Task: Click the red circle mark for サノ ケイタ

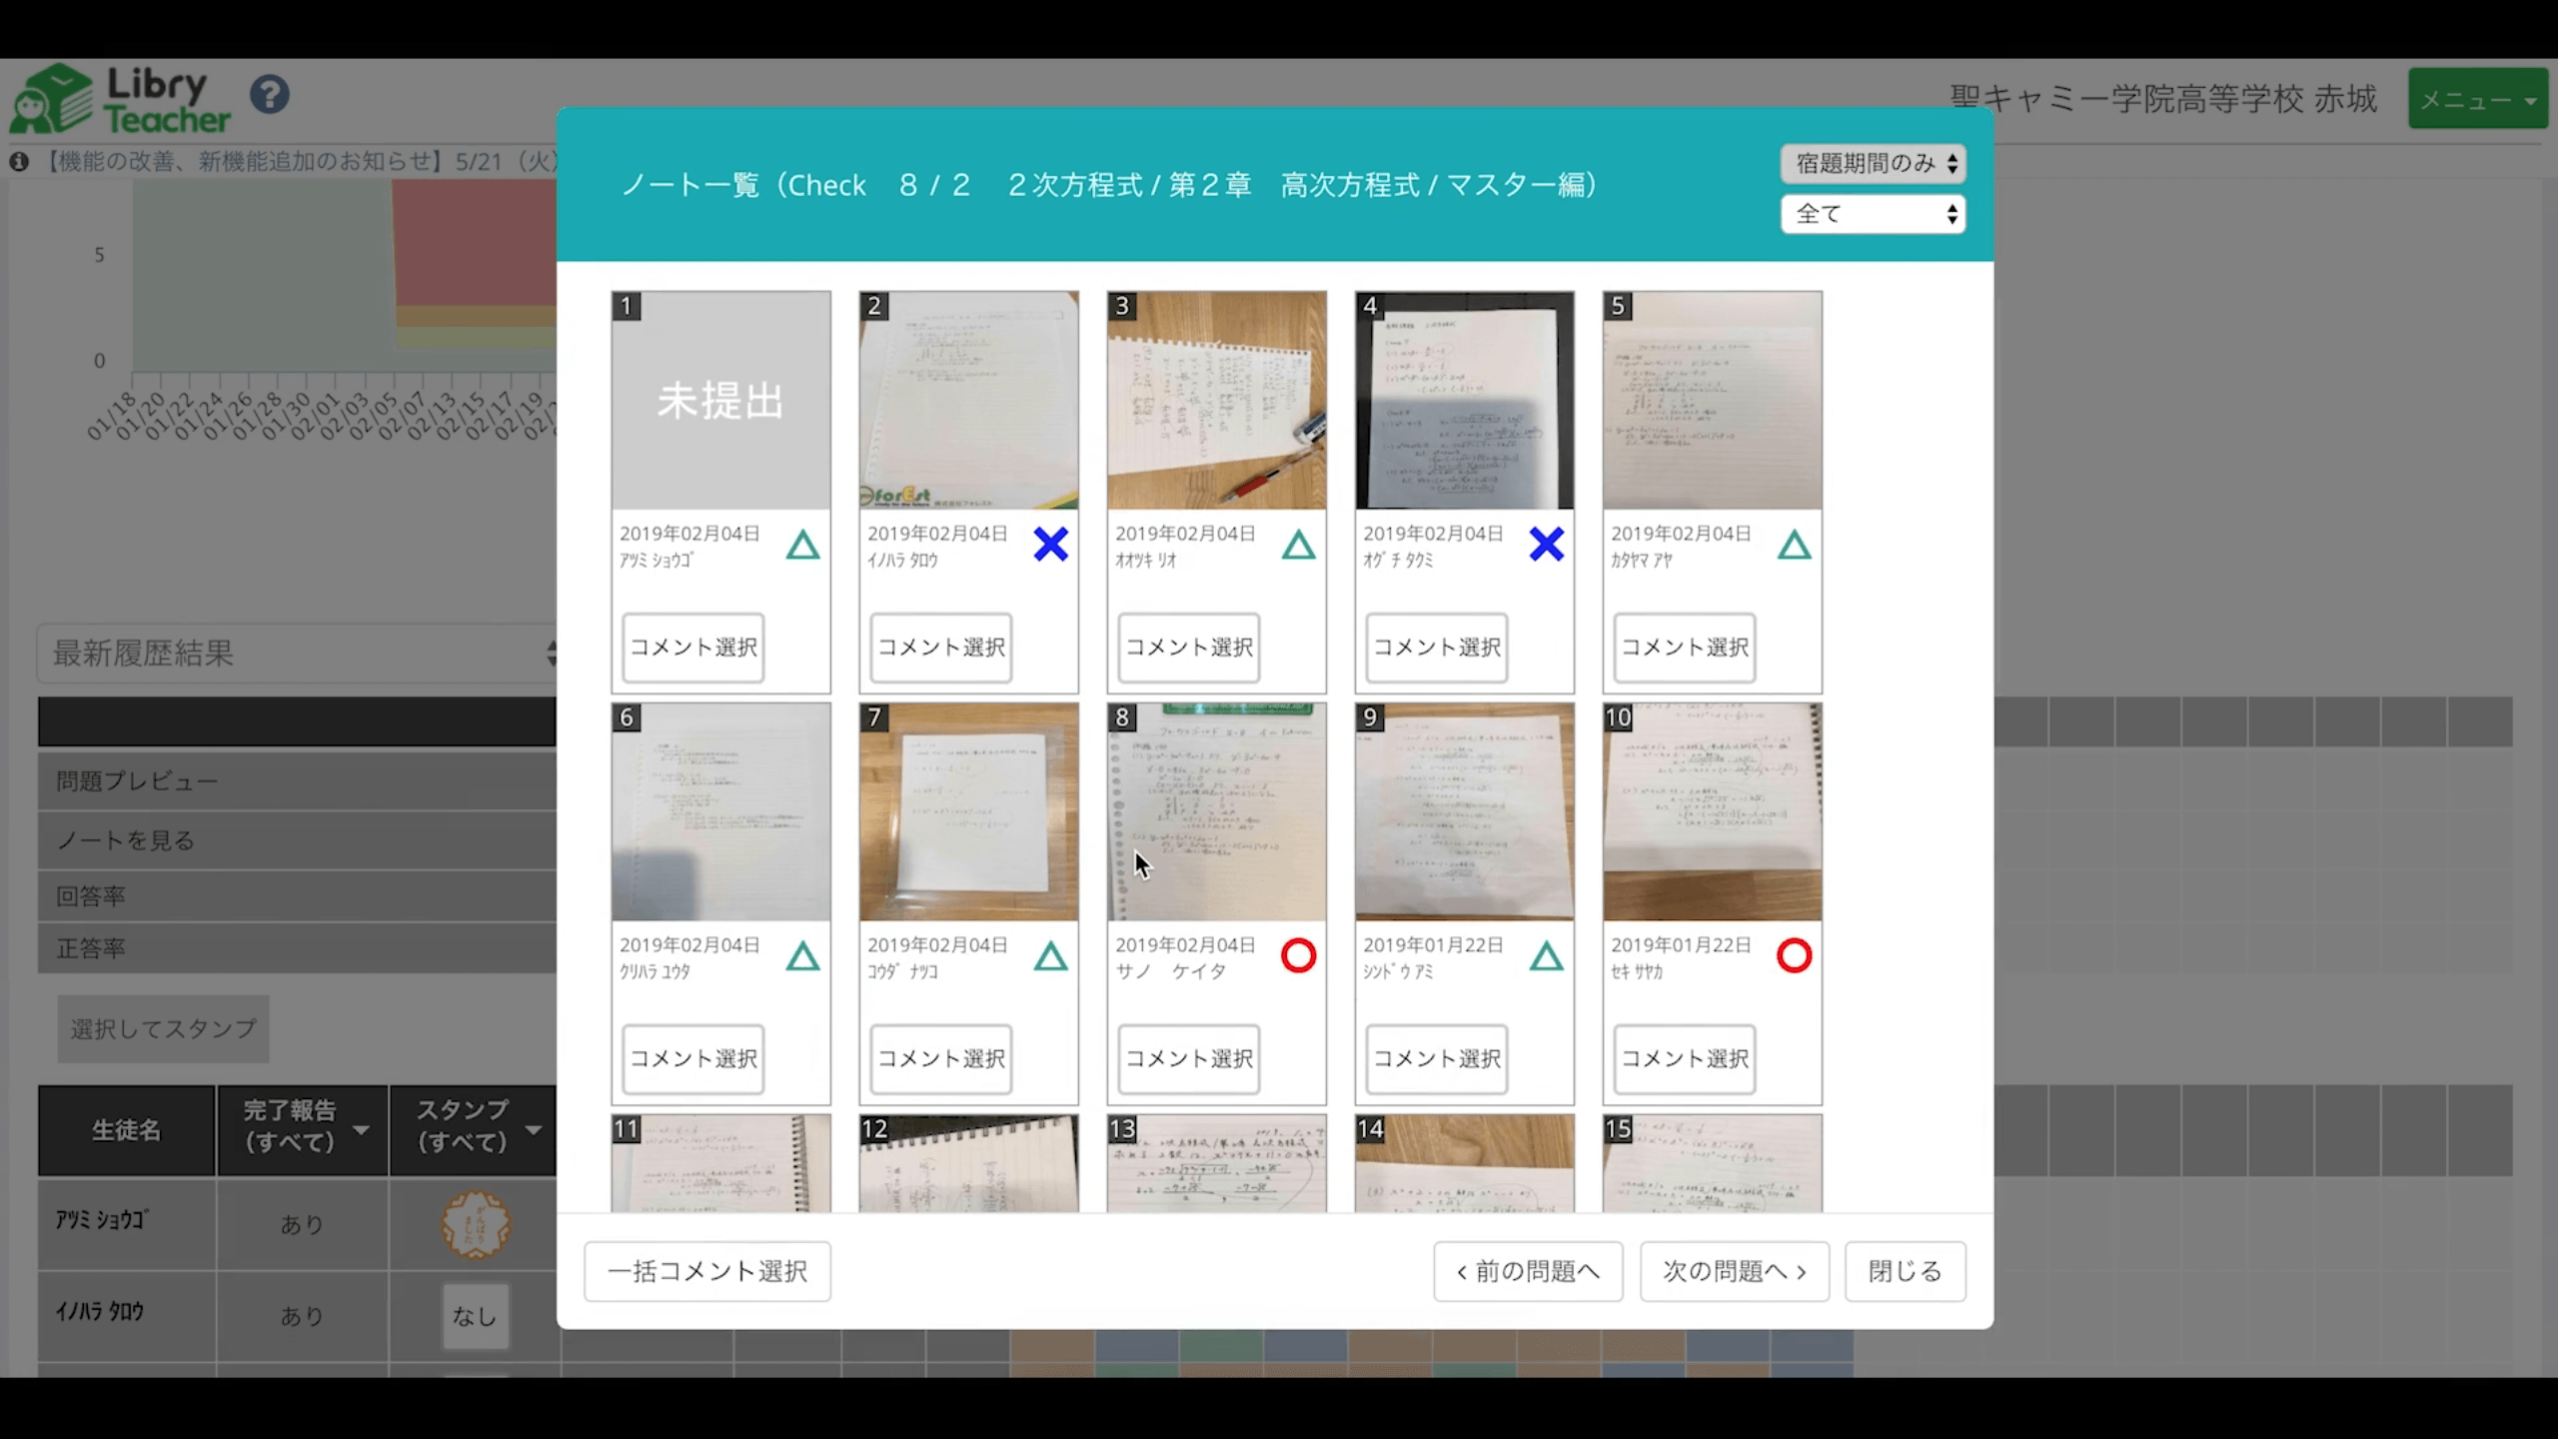Action: (1298, 956)
